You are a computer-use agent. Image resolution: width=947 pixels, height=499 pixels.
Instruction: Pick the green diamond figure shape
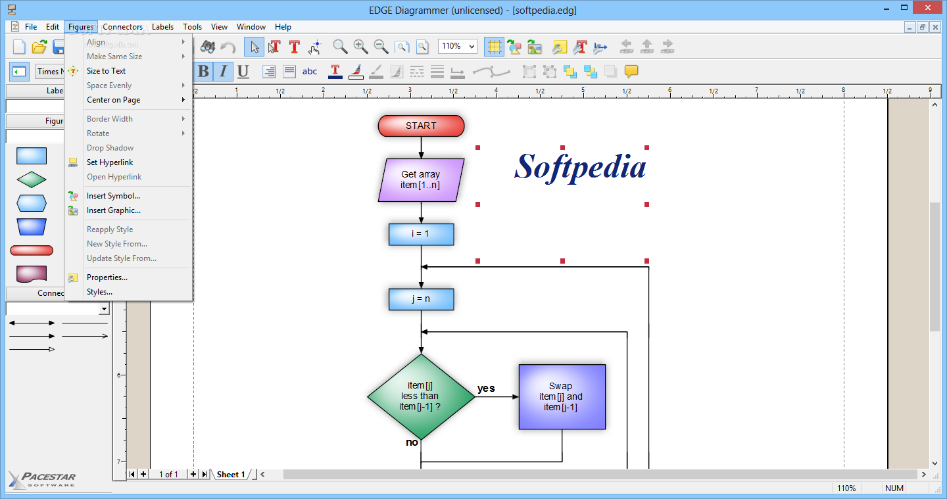pos(32,179)
